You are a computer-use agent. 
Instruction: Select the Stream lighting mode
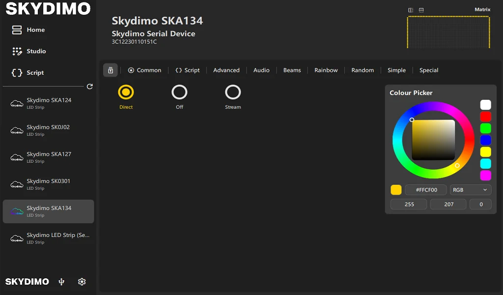point(233,92)
